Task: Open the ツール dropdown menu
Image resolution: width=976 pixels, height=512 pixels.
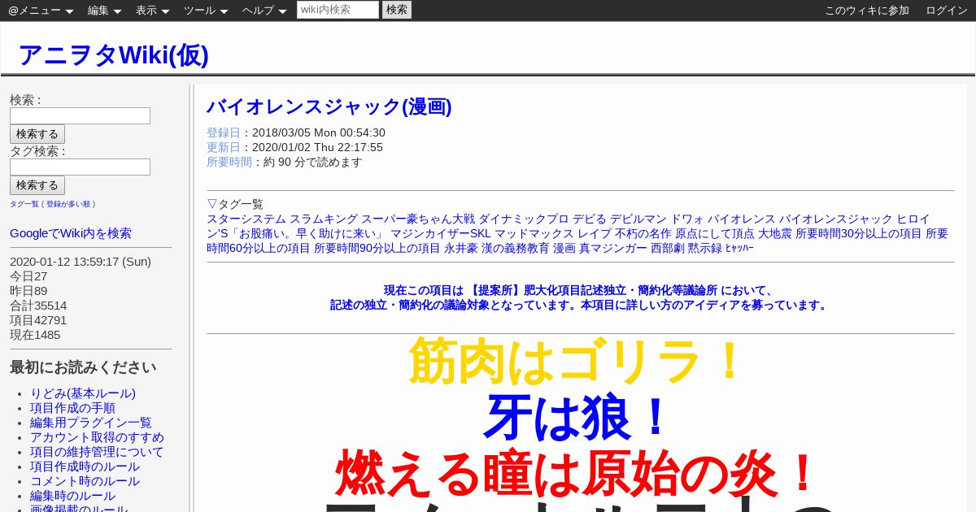Action: [206, 11]
